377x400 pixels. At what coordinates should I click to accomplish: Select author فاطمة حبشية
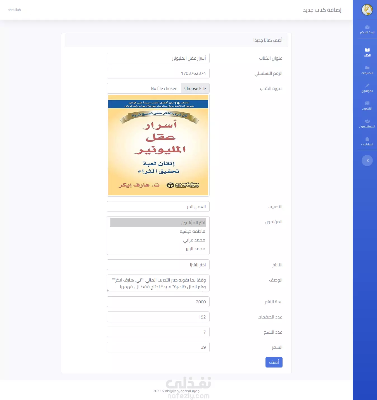[158, 231]
